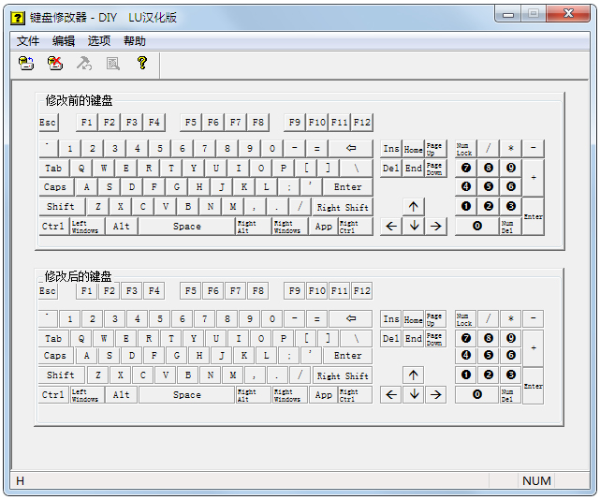The height and width of the screenshot is (500, 600).
Task: Open the 帮助 menu
Action: (134, 40)
